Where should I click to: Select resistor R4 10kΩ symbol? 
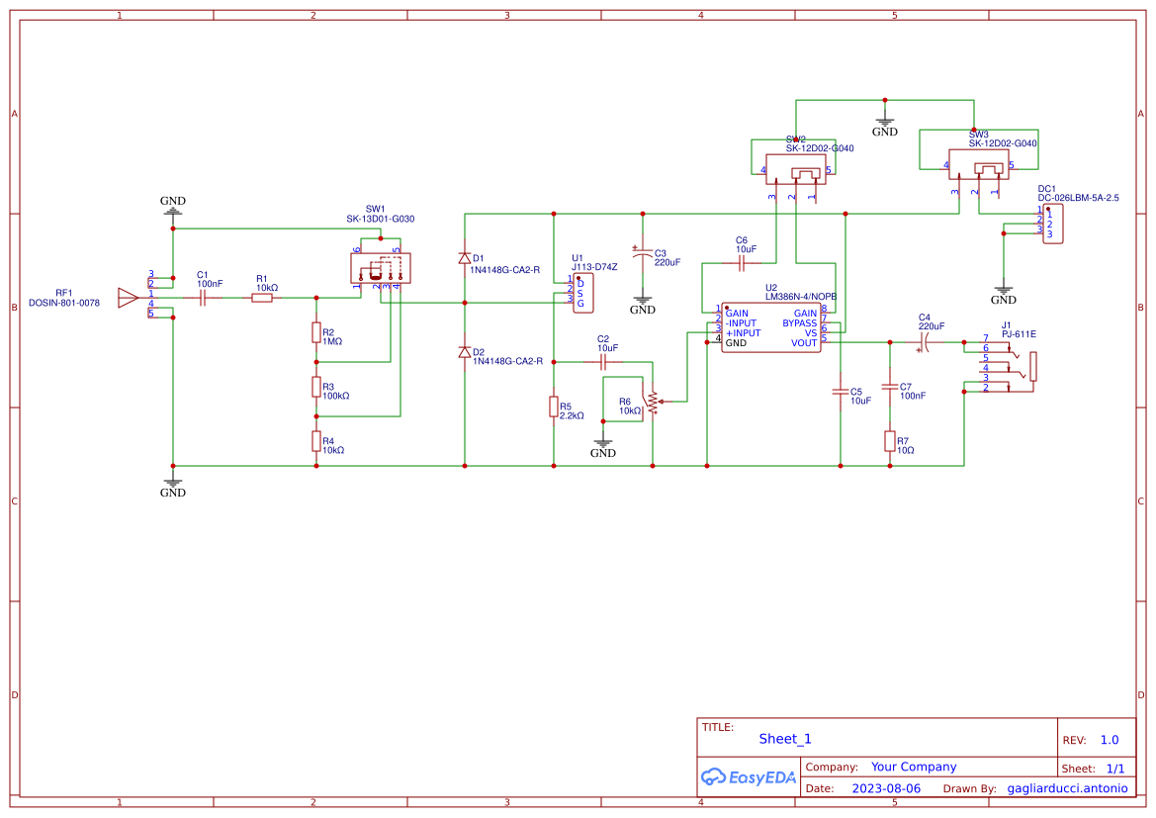[316, 441]
